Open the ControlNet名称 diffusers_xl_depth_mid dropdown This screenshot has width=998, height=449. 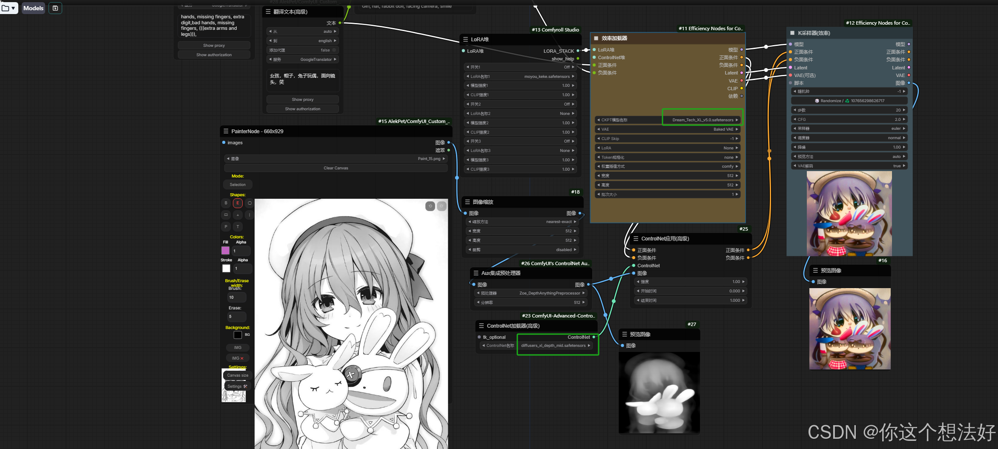(x=536, y=346)
